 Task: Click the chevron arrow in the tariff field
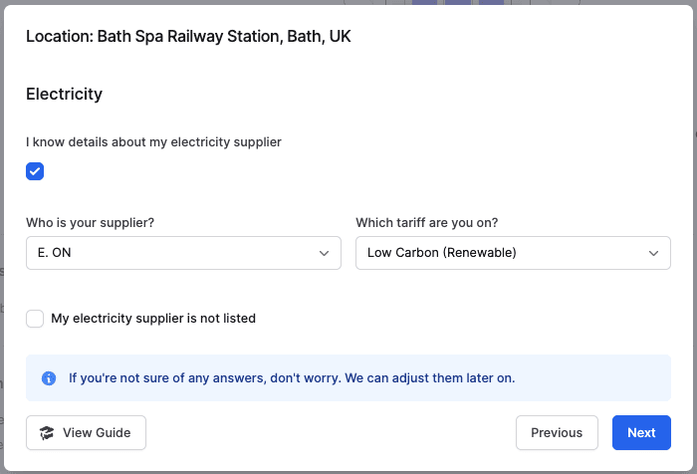point(653,253)
